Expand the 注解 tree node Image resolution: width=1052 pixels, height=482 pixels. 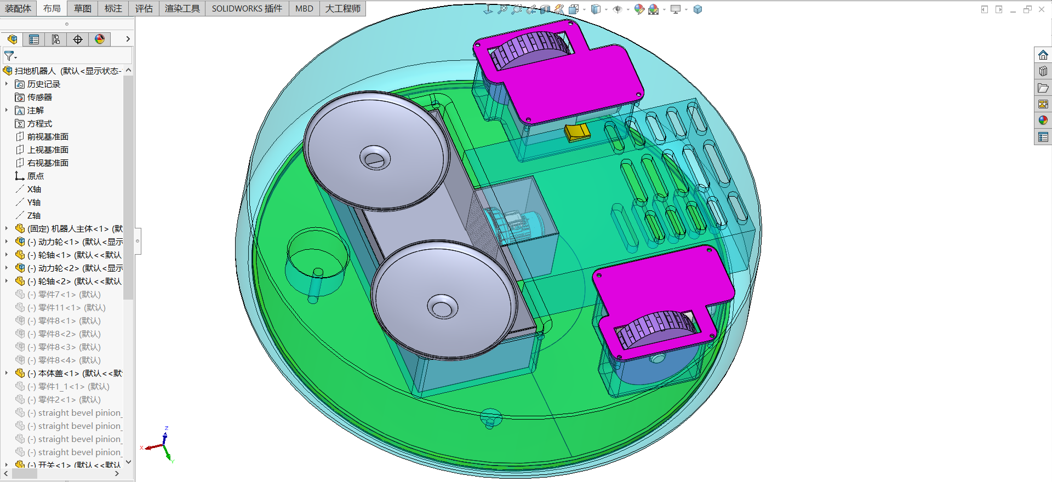(7, 110)
